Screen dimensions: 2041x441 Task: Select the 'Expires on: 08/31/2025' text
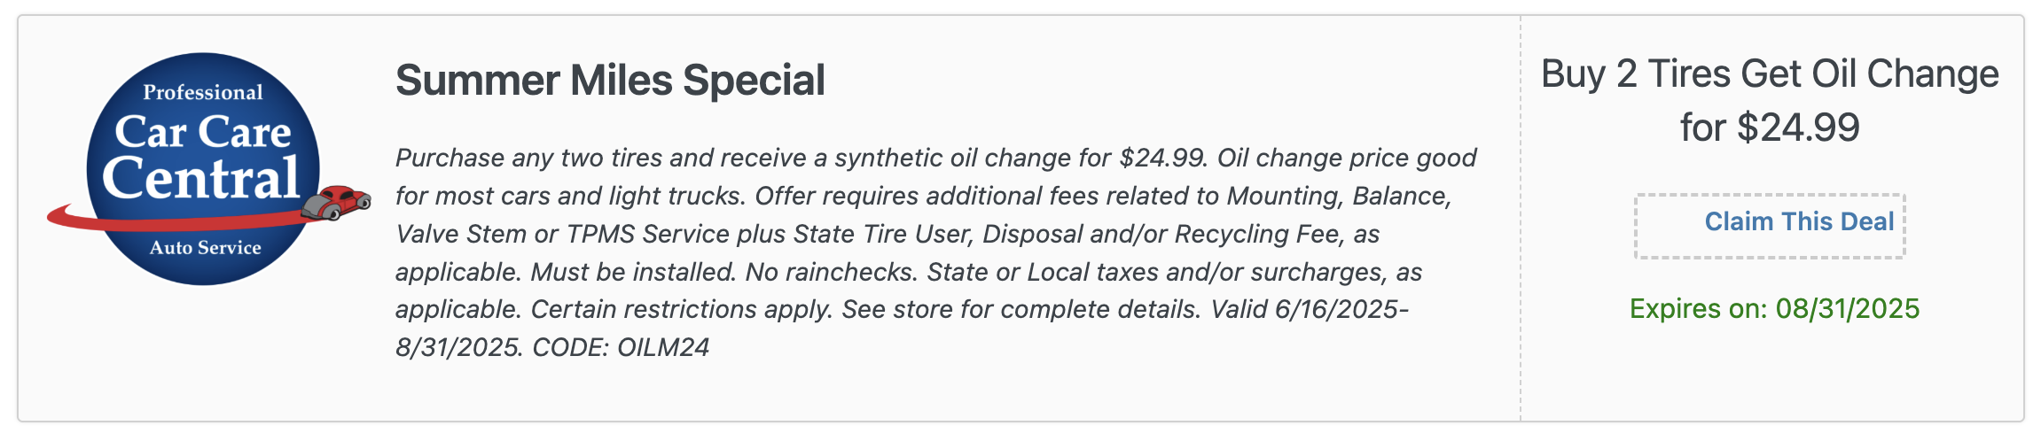1774,309
